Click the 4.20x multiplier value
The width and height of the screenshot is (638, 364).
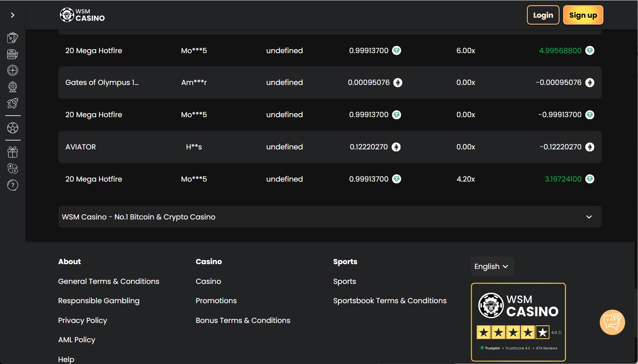pos(466,179)
